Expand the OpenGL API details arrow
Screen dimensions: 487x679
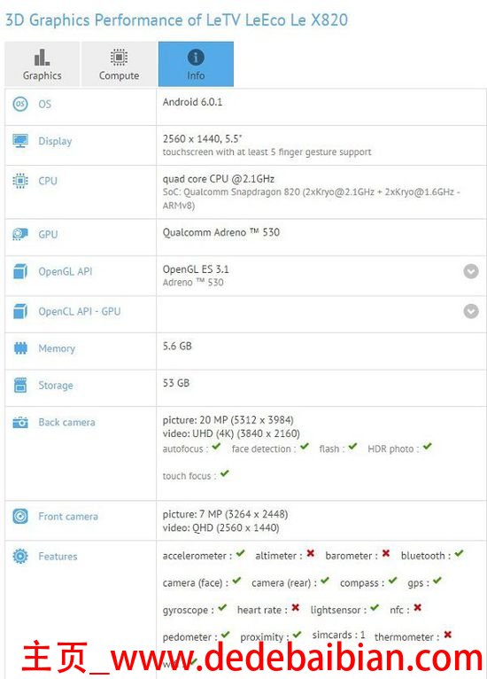coord(471,271)
